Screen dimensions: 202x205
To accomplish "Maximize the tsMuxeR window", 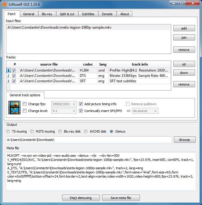I will pos(182,3).
